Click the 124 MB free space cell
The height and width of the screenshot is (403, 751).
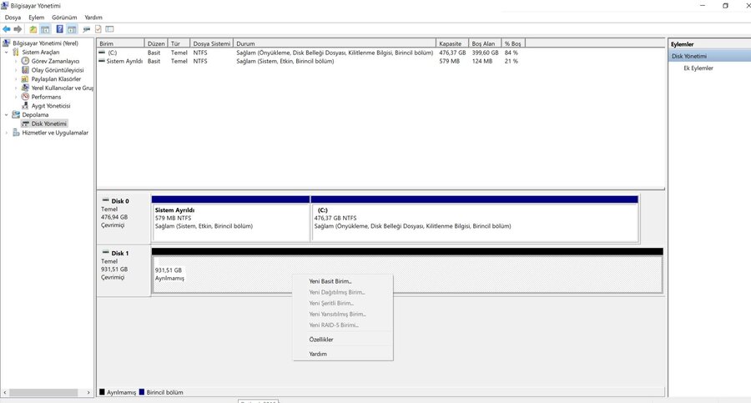481,62
